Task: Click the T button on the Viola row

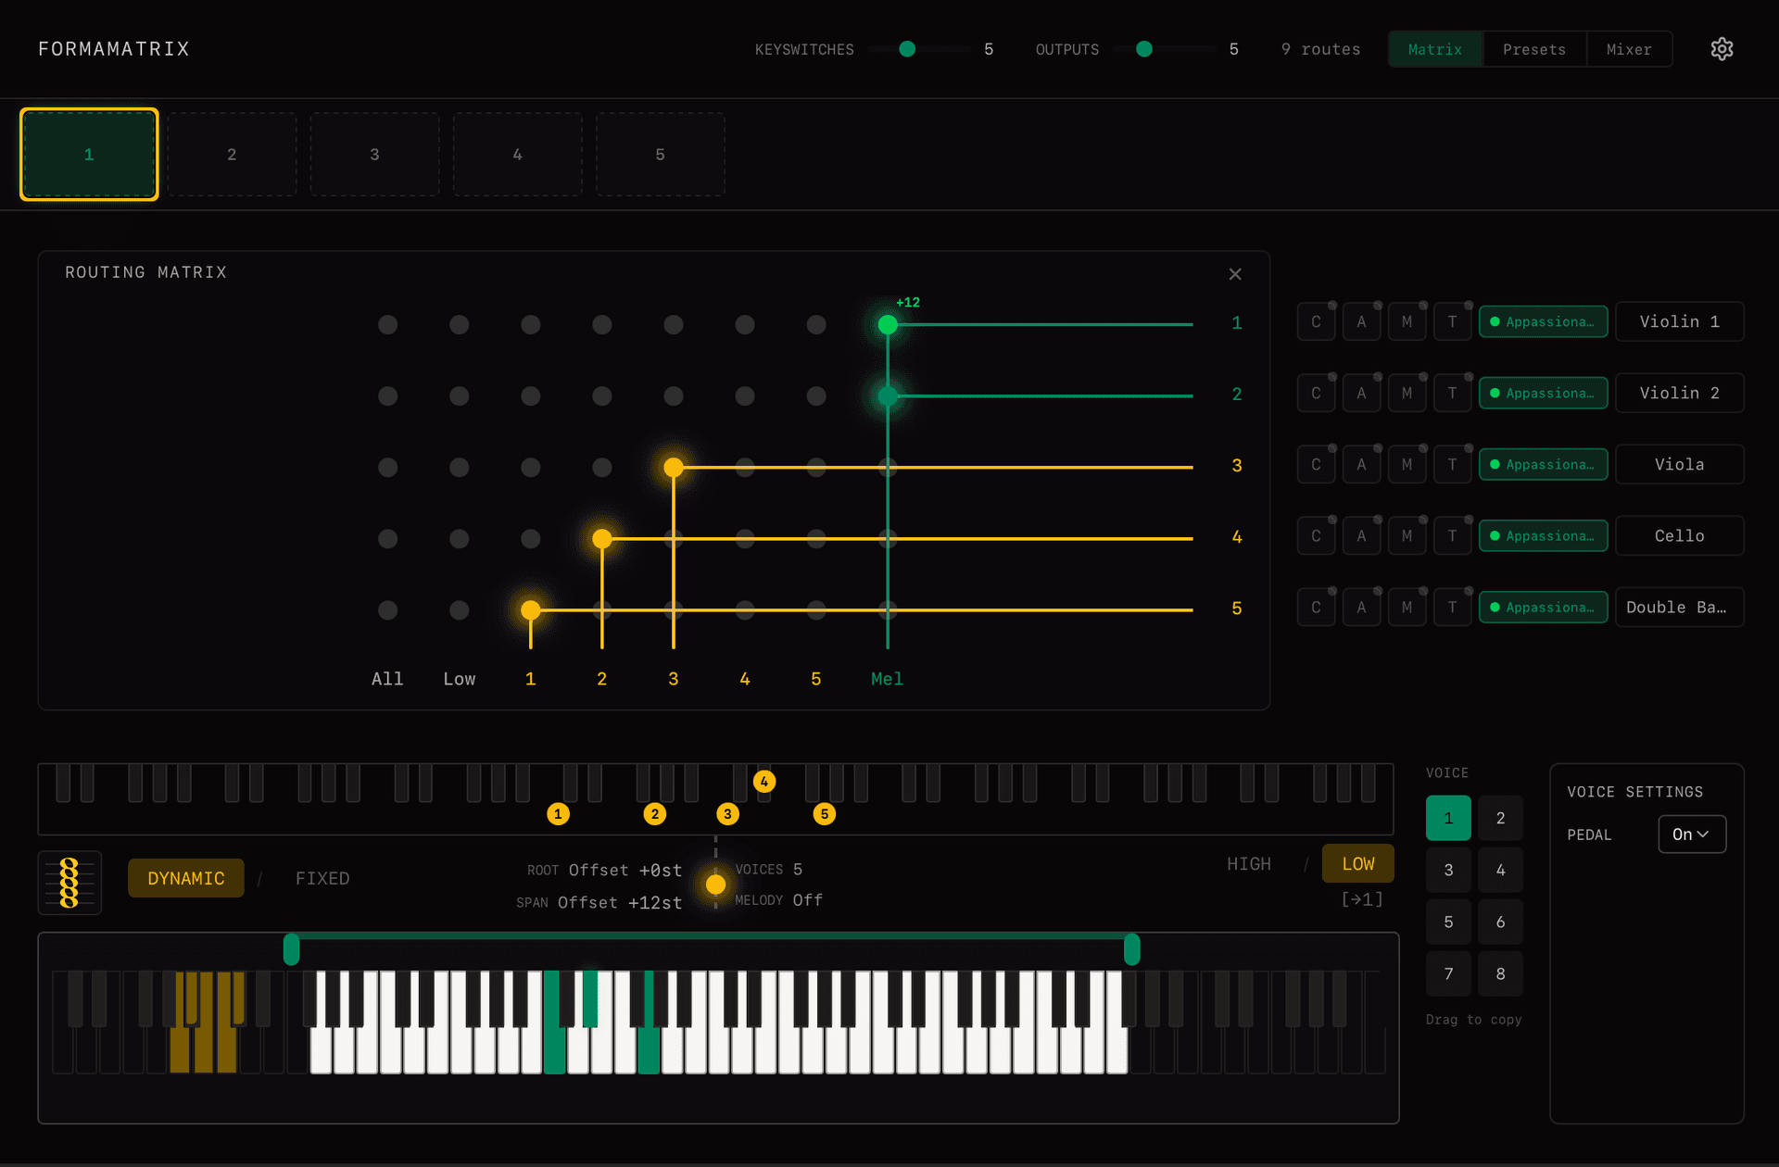Action: tap(1452, 464)
